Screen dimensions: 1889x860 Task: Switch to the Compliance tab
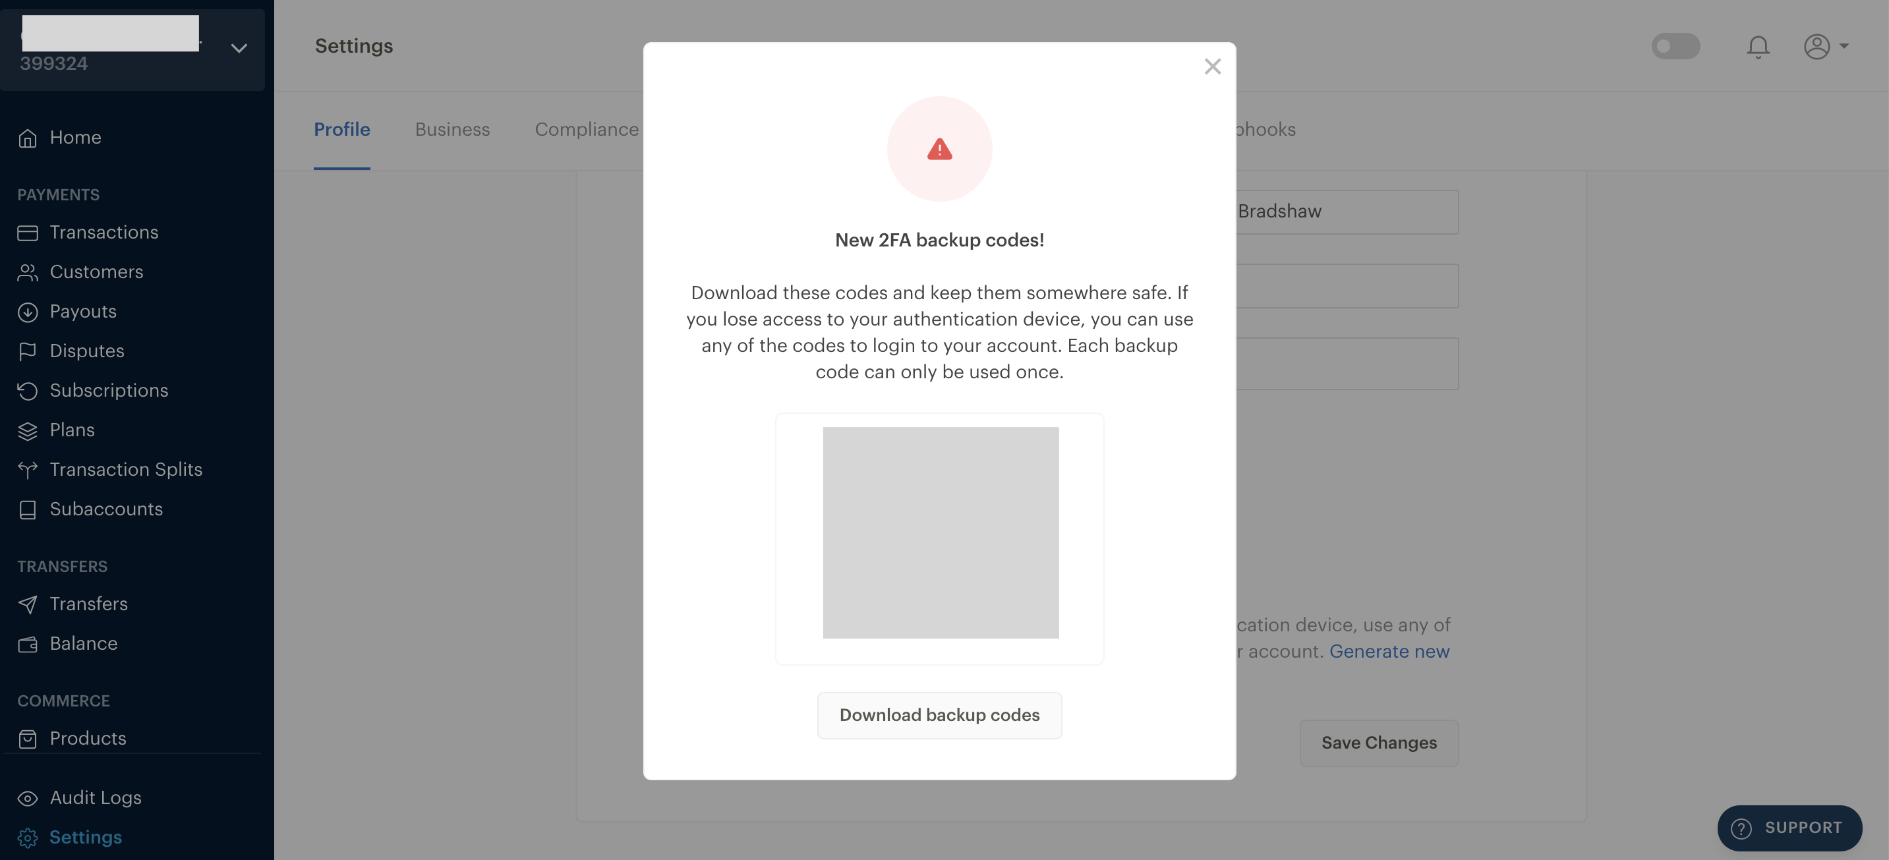(x=587, y=130)
